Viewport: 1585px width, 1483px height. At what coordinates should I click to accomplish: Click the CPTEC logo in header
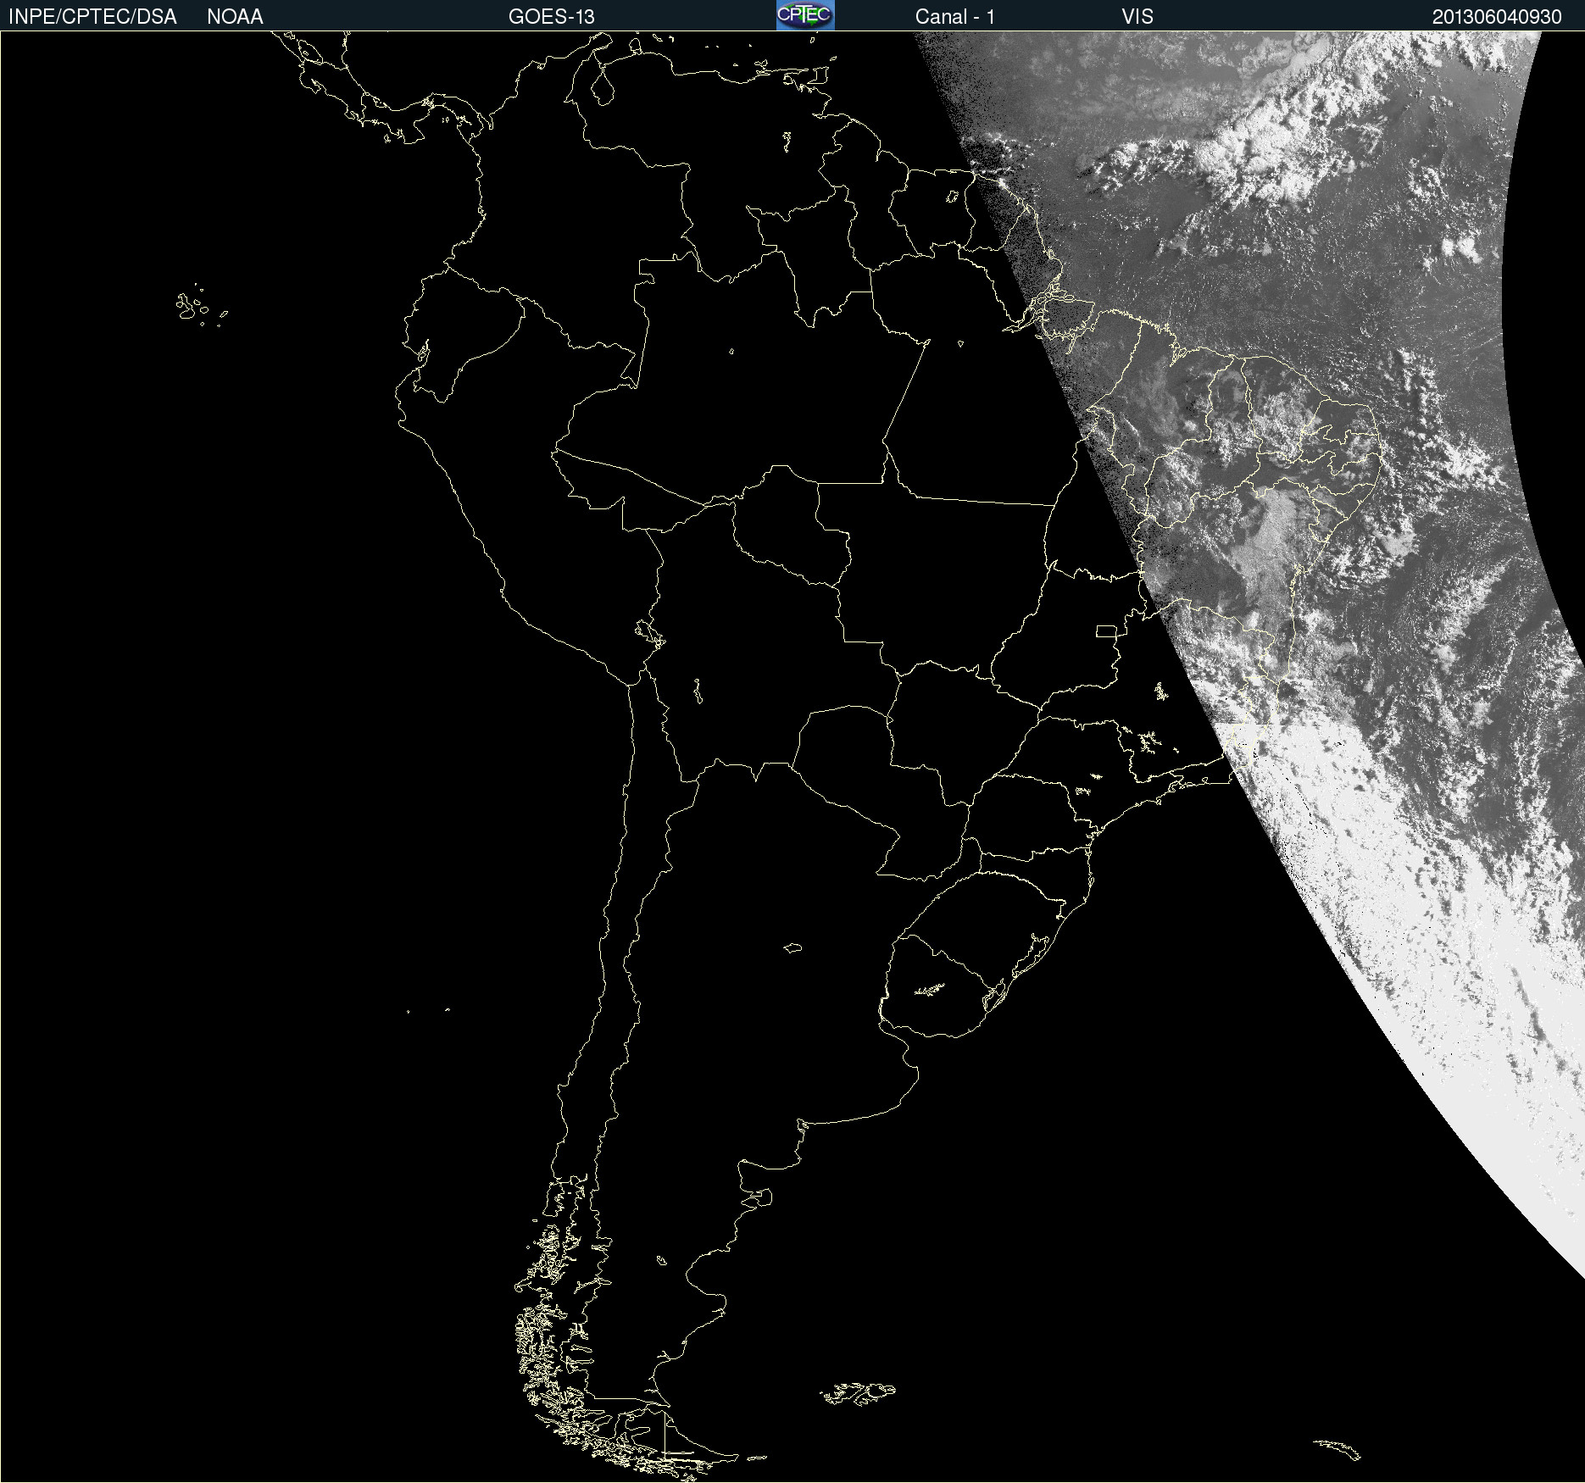click(805, 15)
